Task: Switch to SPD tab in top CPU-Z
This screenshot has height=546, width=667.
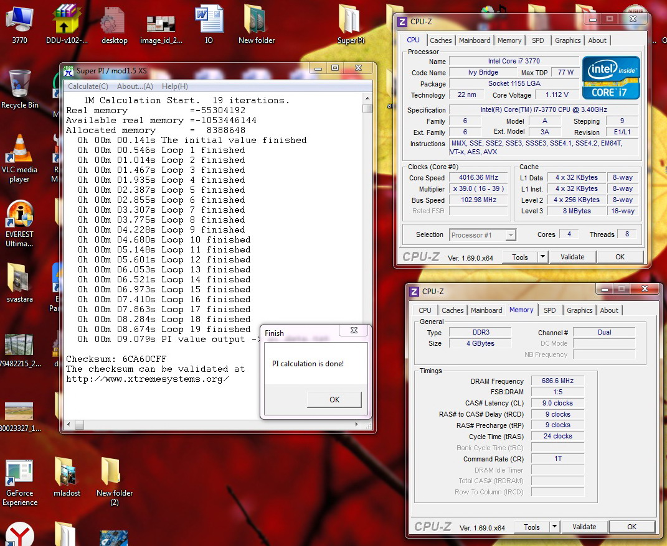Action: (537, 40)
